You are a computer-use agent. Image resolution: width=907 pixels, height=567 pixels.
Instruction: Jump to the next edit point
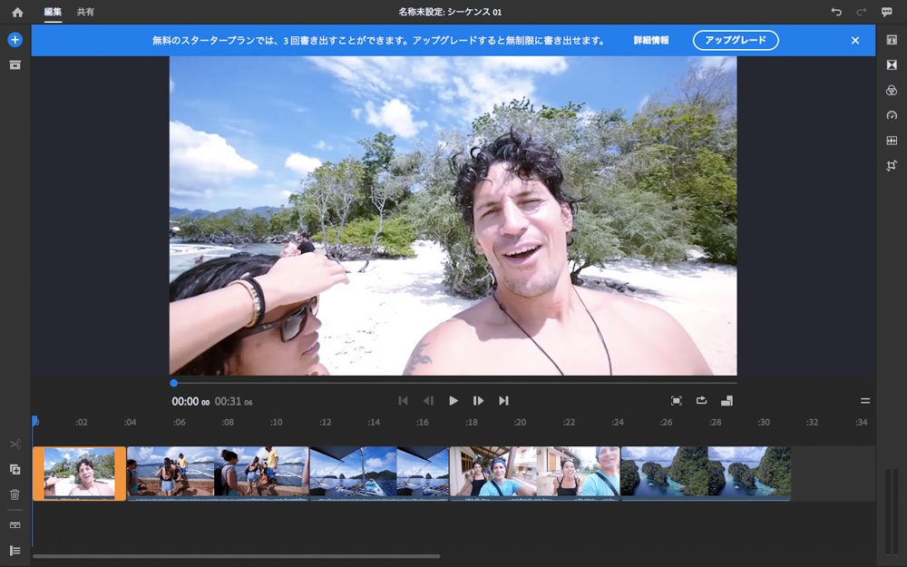[503, 400]
